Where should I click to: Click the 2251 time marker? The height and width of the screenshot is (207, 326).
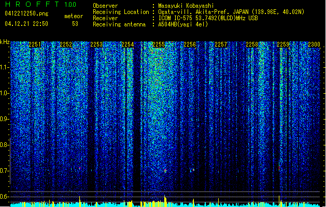(35, 45)
